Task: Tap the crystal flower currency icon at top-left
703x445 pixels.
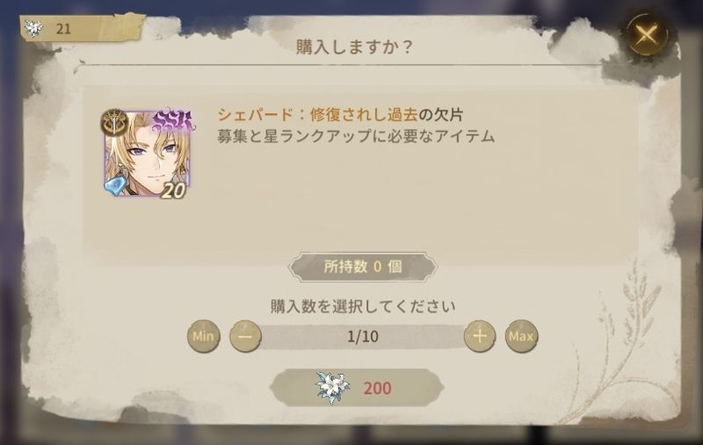Action: pyautogui.click(x=33, y=29)
